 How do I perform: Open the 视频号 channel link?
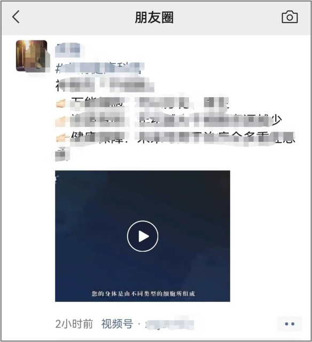(x=117, y=324)
